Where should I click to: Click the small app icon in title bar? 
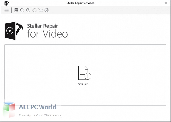[7, 3]
